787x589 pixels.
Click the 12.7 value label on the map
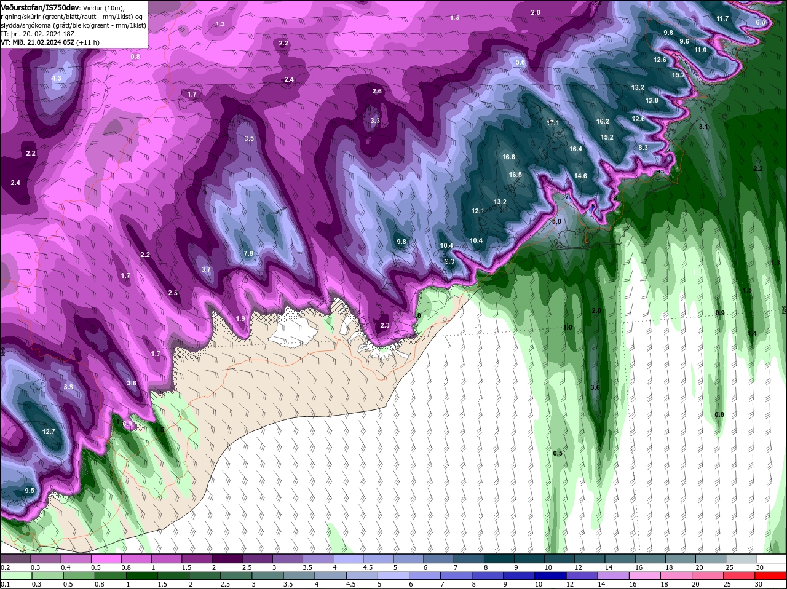tap(49, 432)
